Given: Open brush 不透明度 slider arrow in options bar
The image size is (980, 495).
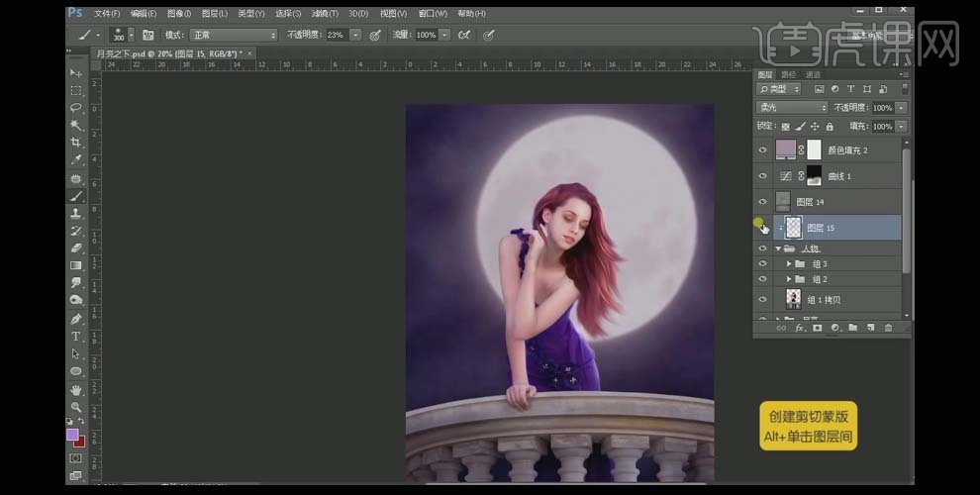Looking at the screenshot, I should click(355, 35).
